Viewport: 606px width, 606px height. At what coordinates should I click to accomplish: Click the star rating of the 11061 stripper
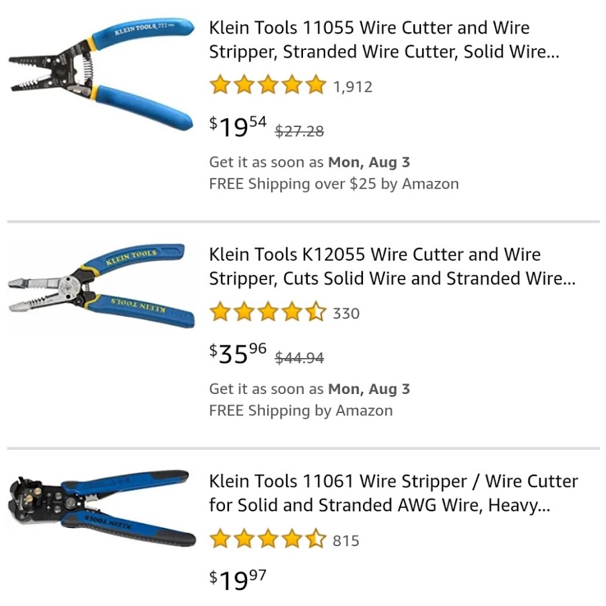(x=268, y=539)
